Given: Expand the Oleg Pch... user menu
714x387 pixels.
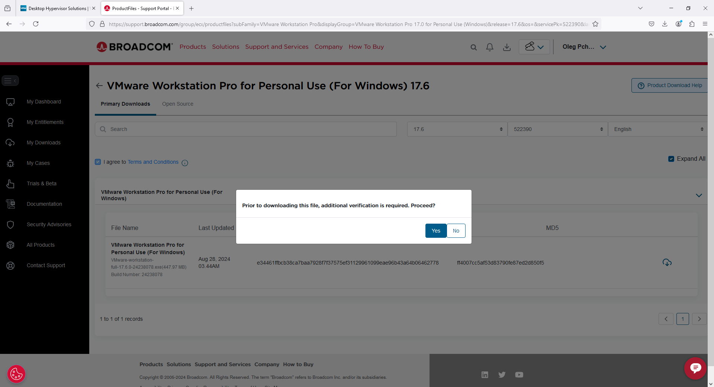Looking at the screenshot, I should [x=584, y=47].
